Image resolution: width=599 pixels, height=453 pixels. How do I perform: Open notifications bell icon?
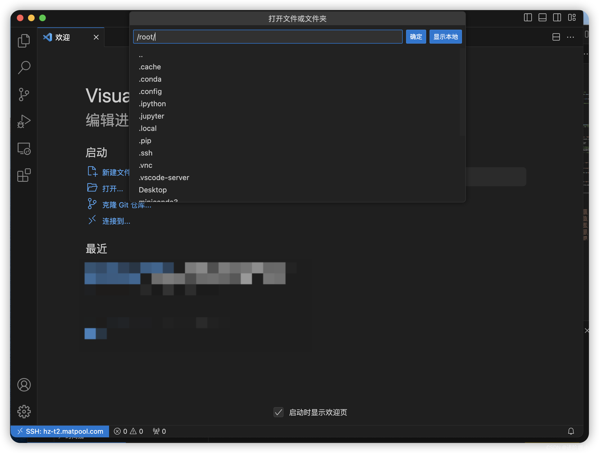(x=571, y=431)
